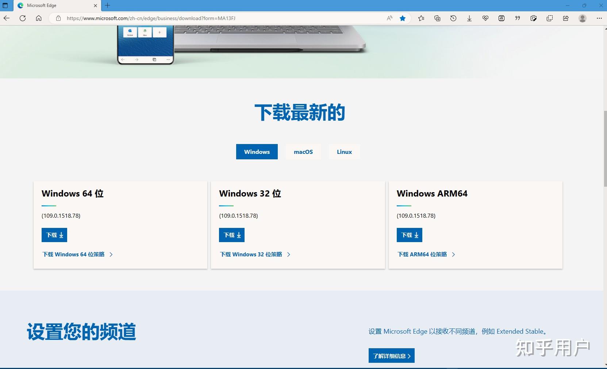
Task: Toggle the bookmark star for this page
Action: (402, 18)
